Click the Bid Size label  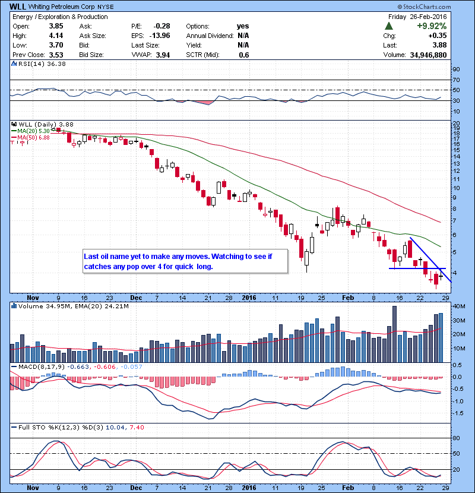pyautogui.click(x=91, y=55)
